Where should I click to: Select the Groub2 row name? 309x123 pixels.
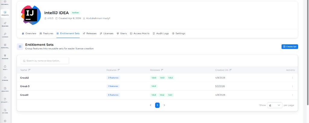[x=24, y=78]
